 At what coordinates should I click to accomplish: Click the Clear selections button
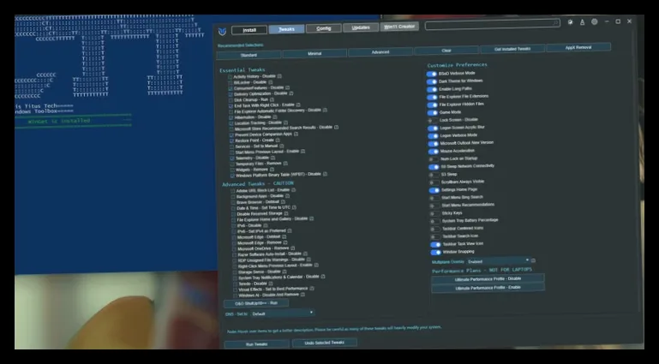(446, 51)
